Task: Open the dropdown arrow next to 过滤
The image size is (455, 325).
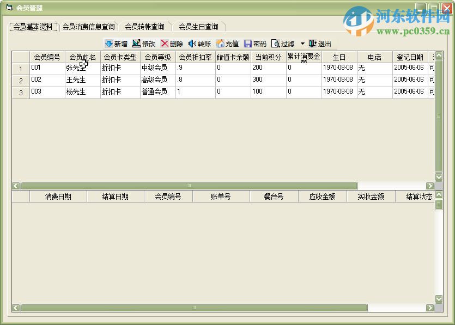Action: (302, 44)
